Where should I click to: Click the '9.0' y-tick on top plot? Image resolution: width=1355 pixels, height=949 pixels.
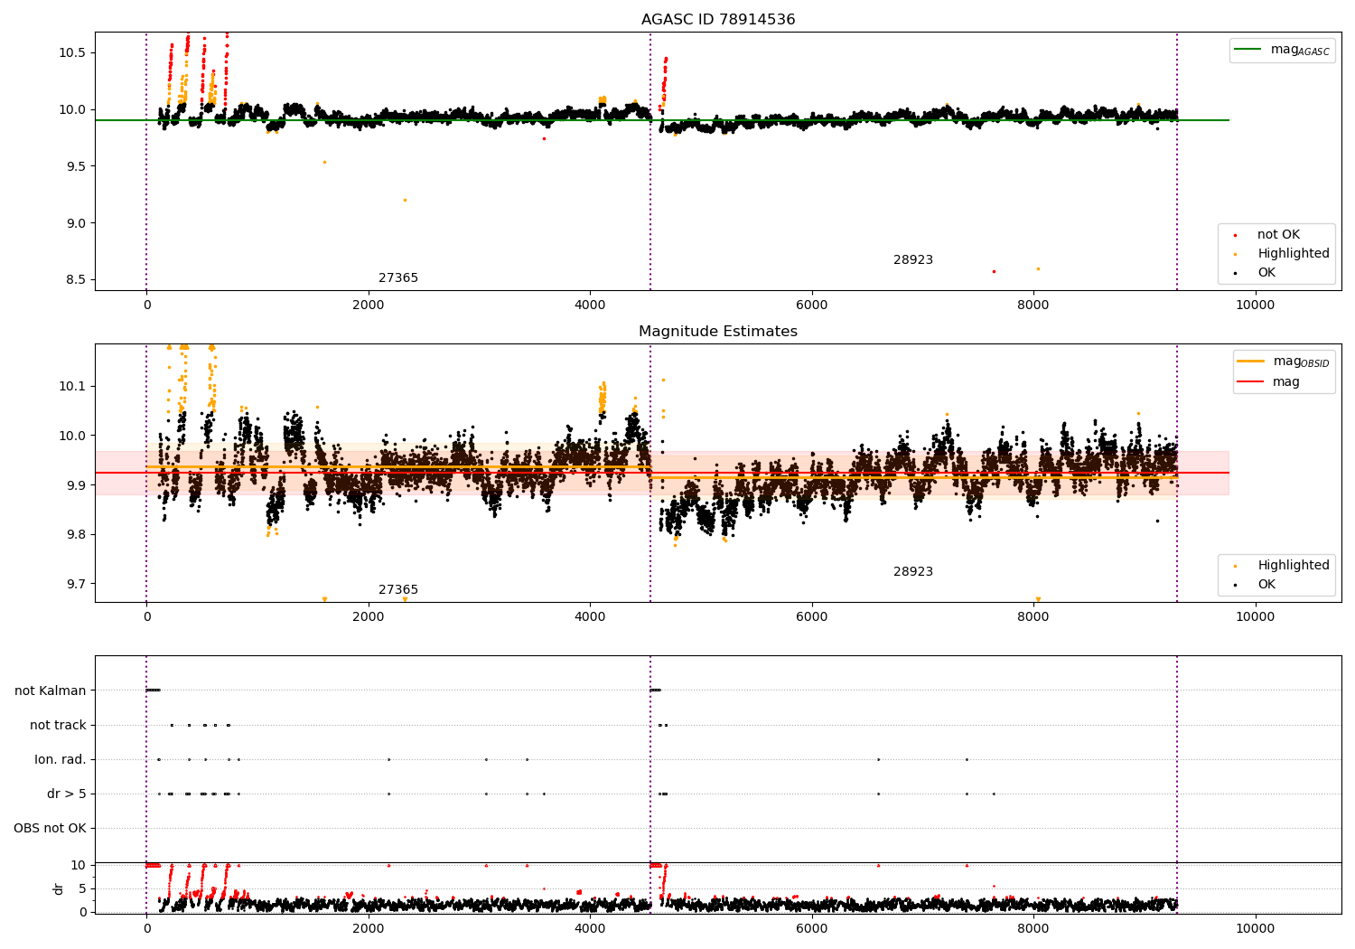coord(74,223)
